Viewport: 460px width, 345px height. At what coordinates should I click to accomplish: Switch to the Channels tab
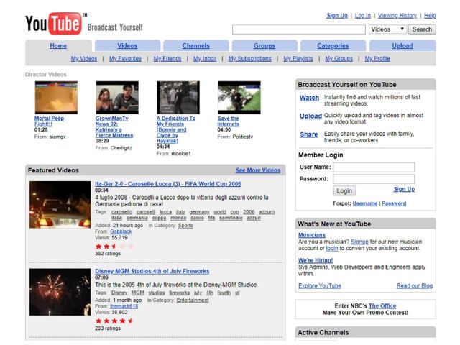click(x=195, y=46)
